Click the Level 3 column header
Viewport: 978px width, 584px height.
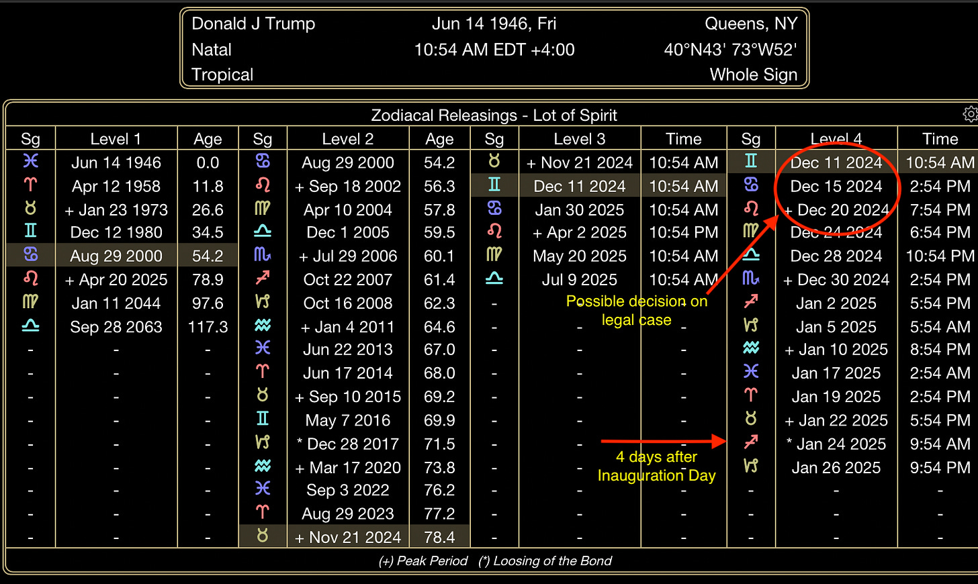coord(580,139)
